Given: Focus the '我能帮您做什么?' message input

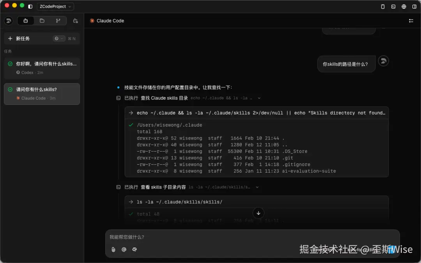Looking at the screenshot, I should coord(252,237).
